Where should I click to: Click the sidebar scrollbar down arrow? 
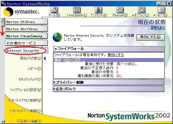3,121
